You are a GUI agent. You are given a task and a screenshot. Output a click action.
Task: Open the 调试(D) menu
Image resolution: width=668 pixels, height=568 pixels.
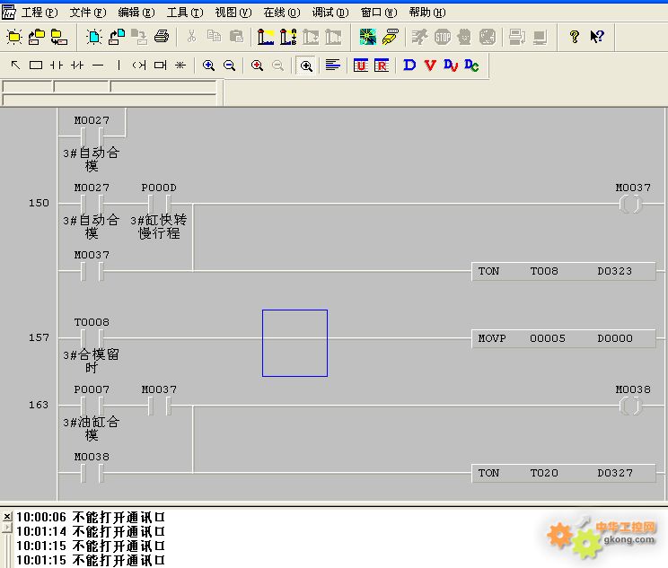point(330,13)
